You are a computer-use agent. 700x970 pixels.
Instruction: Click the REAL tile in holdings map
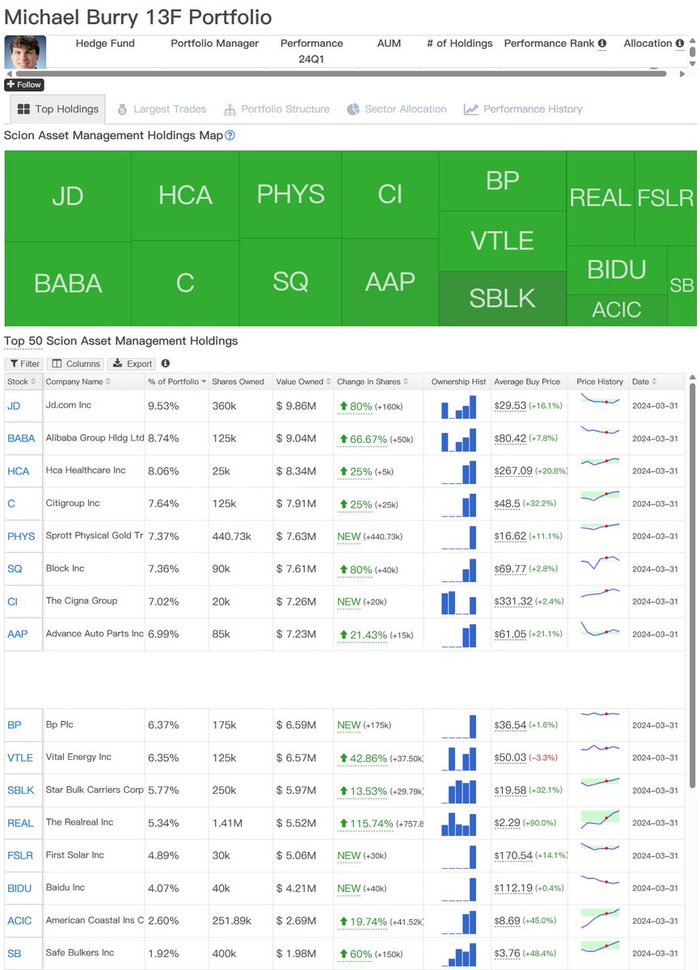pos(601,198)
